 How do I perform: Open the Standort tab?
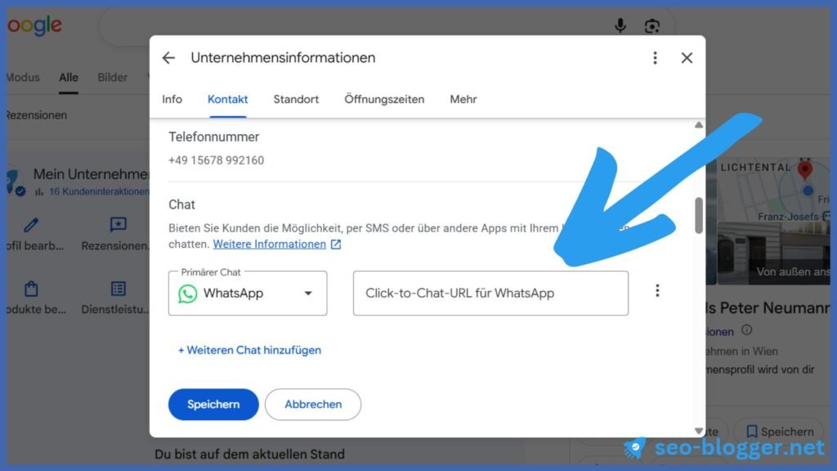point(296,99)
